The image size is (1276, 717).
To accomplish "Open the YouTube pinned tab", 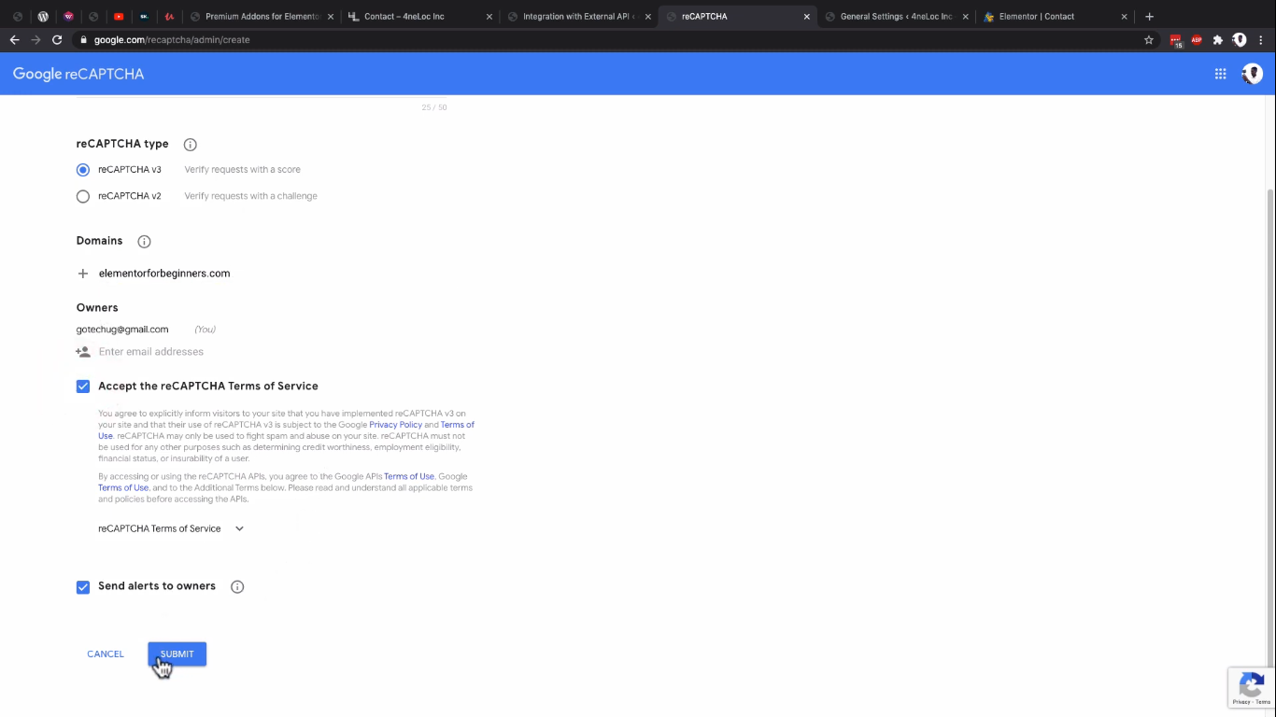I will tap(119, 16).
